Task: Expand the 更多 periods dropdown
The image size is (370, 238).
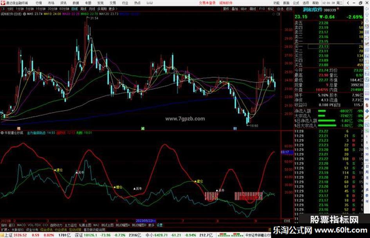Action: click(x=113, y=9)
